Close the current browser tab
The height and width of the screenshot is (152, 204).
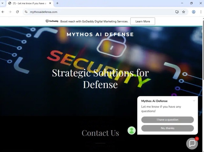point(50,3)
